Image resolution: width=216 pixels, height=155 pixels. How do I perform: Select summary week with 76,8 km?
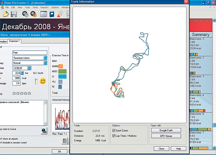[201, 140]
